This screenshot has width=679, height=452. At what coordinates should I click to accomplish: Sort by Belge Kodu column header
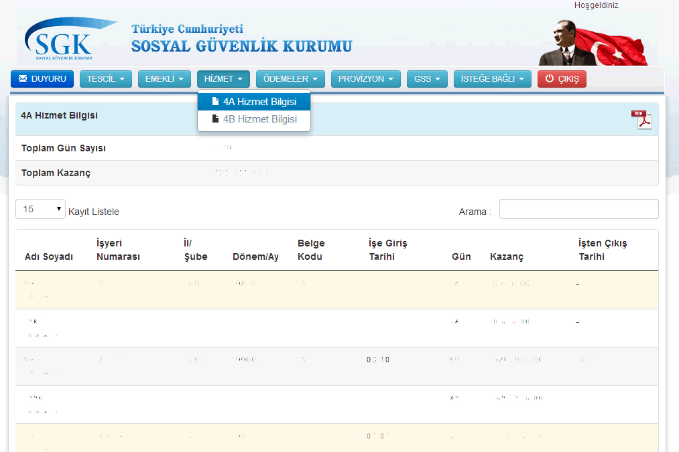click(311, 250)
